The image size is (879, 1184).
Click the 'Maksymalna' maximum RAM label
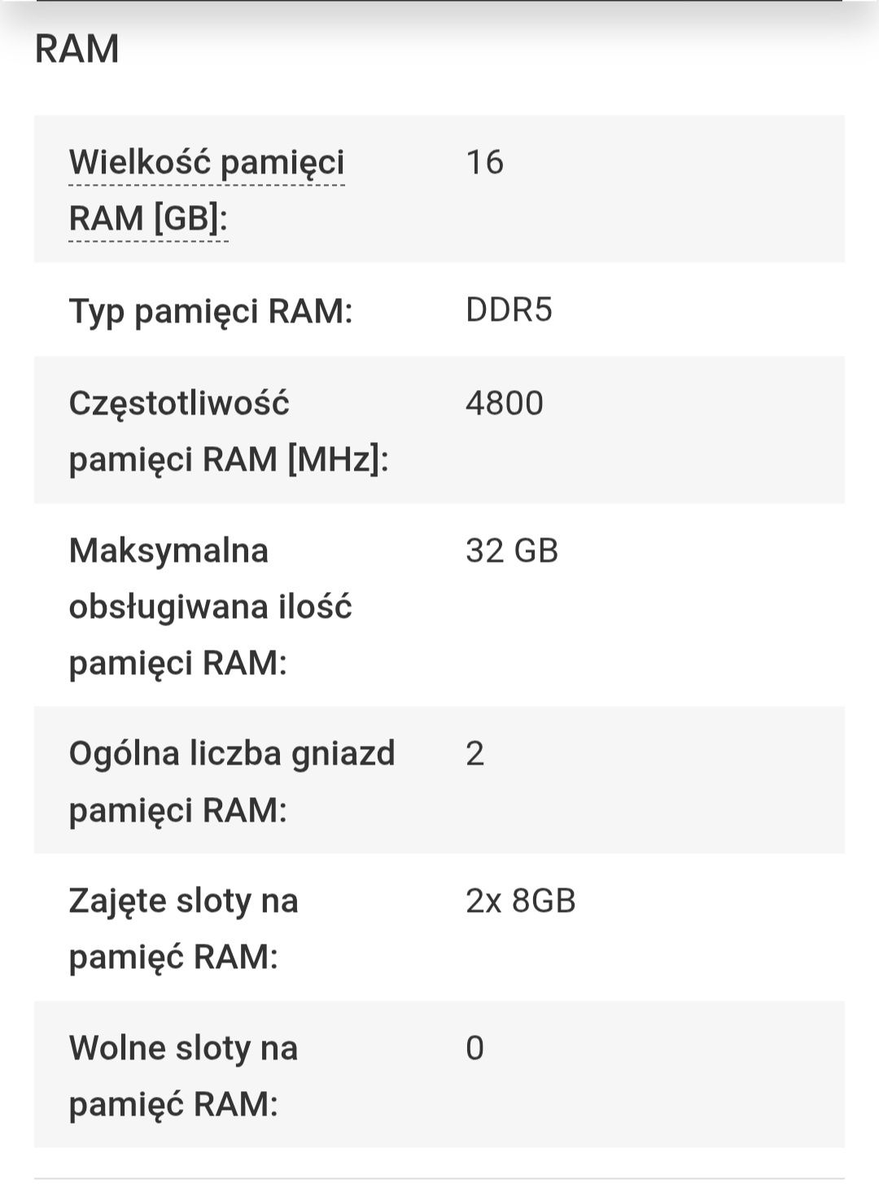pos(168,550)
